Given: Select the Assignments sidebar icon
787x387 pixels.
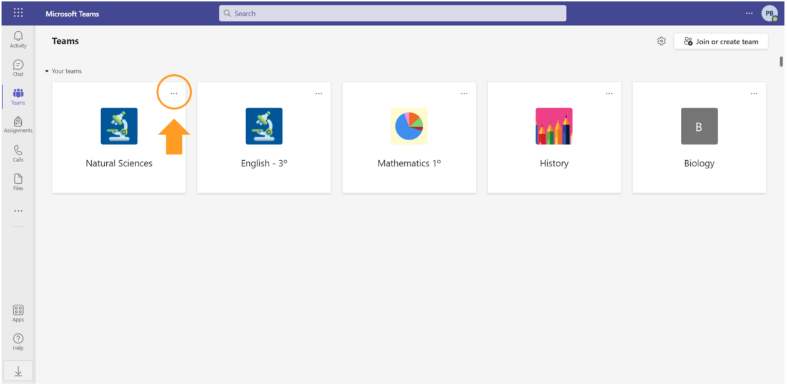Looking at the screenshot, I should (x=18, y=125).
